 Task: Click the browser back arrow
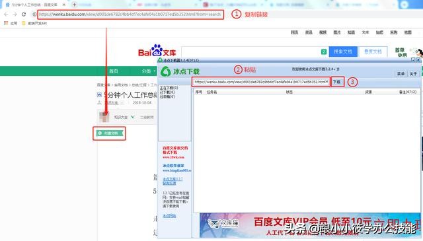click(x=6, y=15)
